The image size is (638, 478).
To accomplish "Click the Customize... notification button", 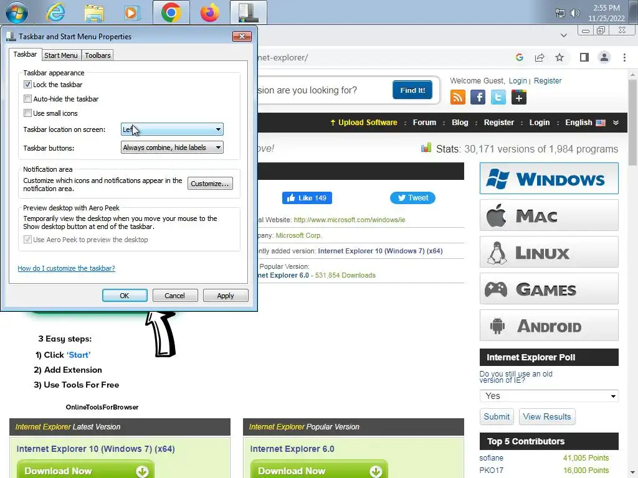I will click(210, 184).
